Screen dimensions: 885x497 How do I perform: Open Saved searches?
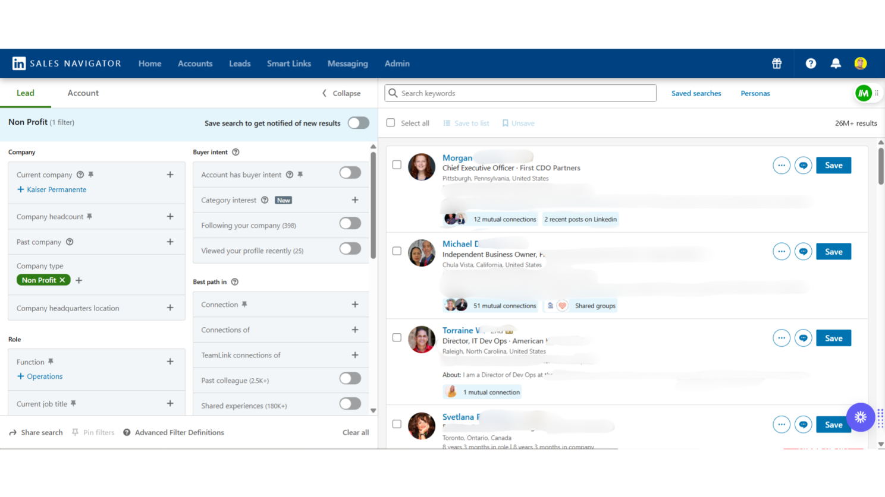696,93
